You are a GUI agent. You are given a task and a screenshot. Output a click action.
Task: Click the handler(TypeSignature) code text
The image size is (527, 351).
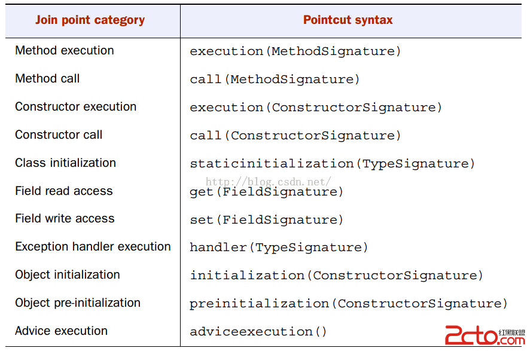(279, 248)
